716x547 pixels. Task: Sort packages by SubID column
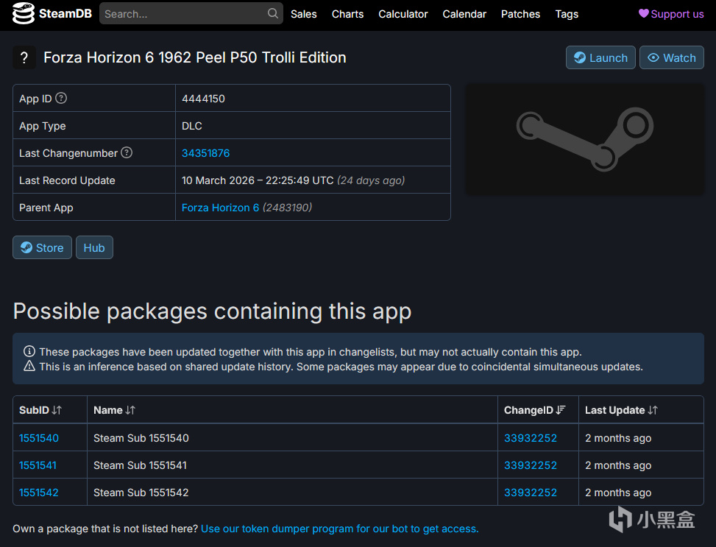coord(40,410)
